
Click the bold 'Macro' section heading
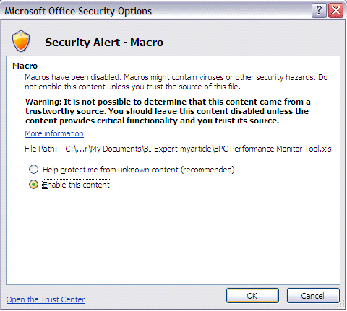tap(25, 66)
